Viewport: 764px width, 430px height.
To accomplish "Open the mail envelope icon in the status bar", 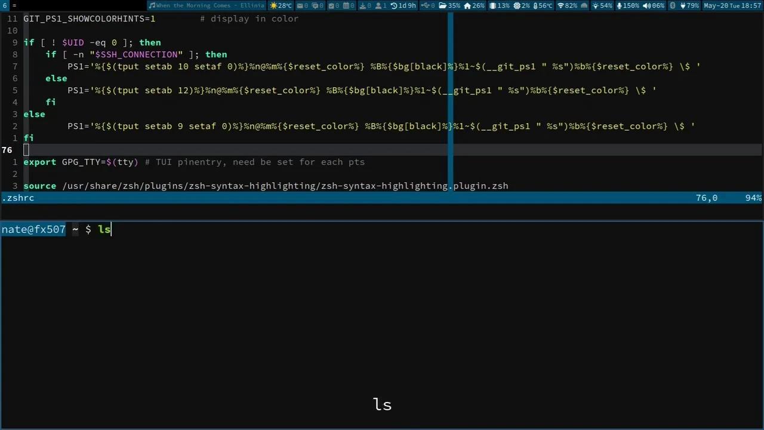I will point(300,5).
